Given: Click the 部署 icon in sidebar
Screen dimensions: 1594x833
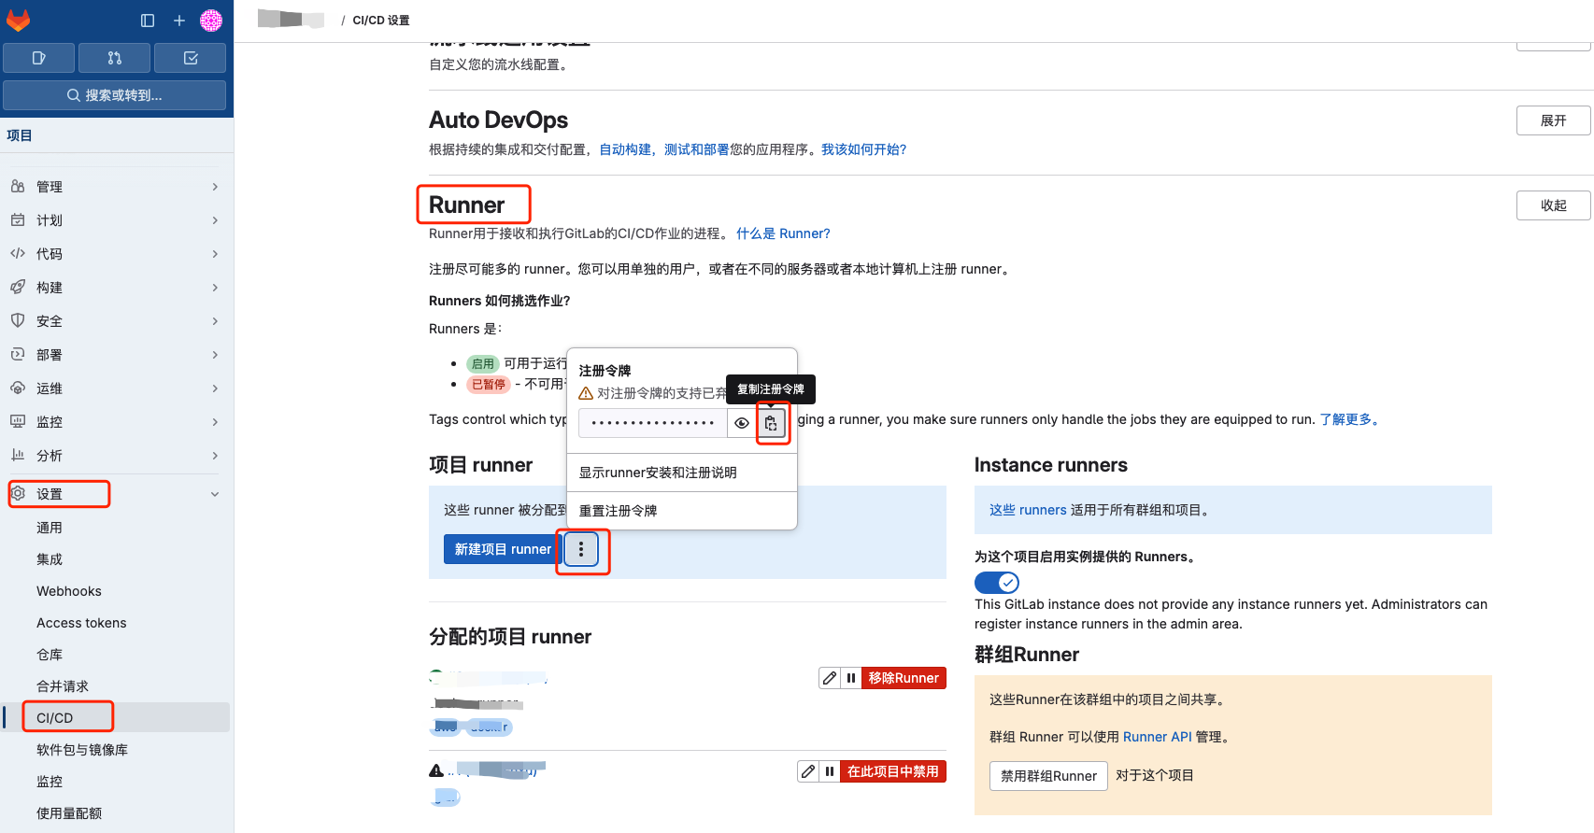Looking at the screenshot, I should [x=18, y=355].
